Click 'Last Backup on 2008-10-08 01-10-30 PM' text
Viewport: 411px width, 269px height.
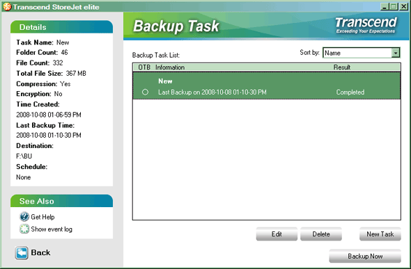[x=212, y=92]
